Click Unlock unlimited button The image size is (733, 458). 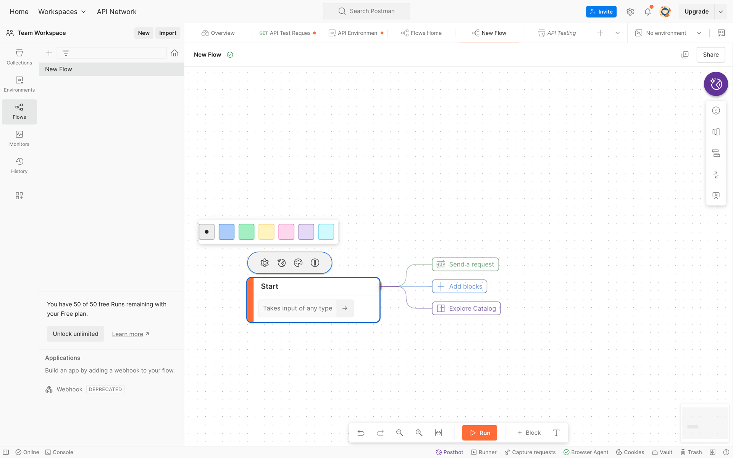[x=76, y=334]
